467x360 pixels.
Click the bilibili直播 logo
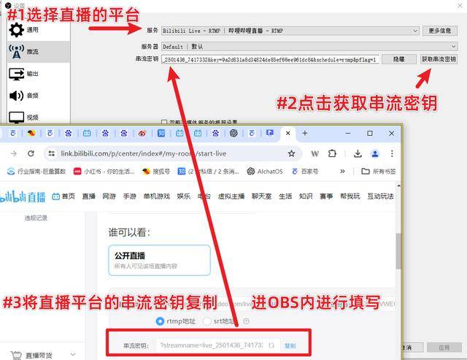[23, 197]
